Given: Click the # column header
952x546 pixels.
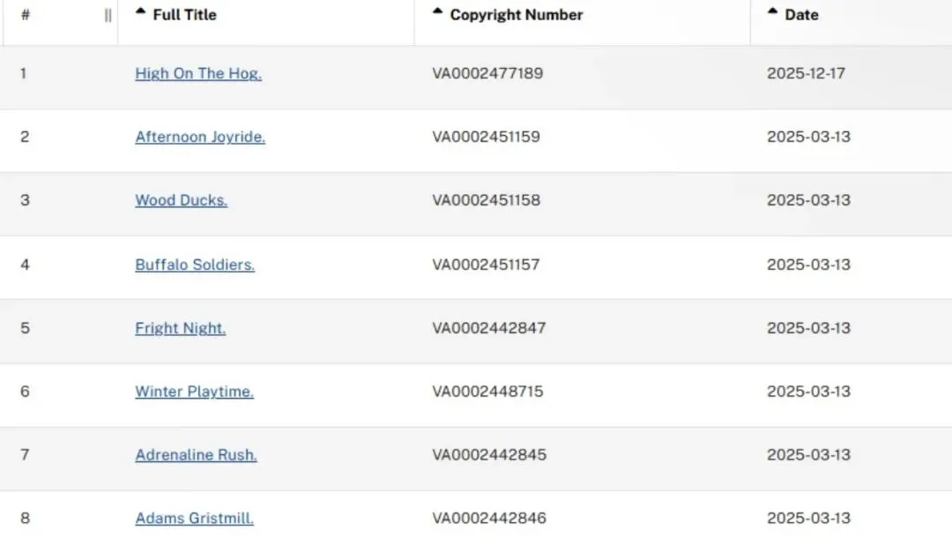Looking at the screenshot, I should (x=25, y=15).
